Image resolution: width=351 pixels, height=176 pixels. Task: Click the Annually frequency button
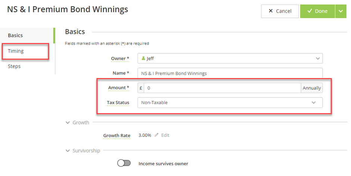pos(311,88)
